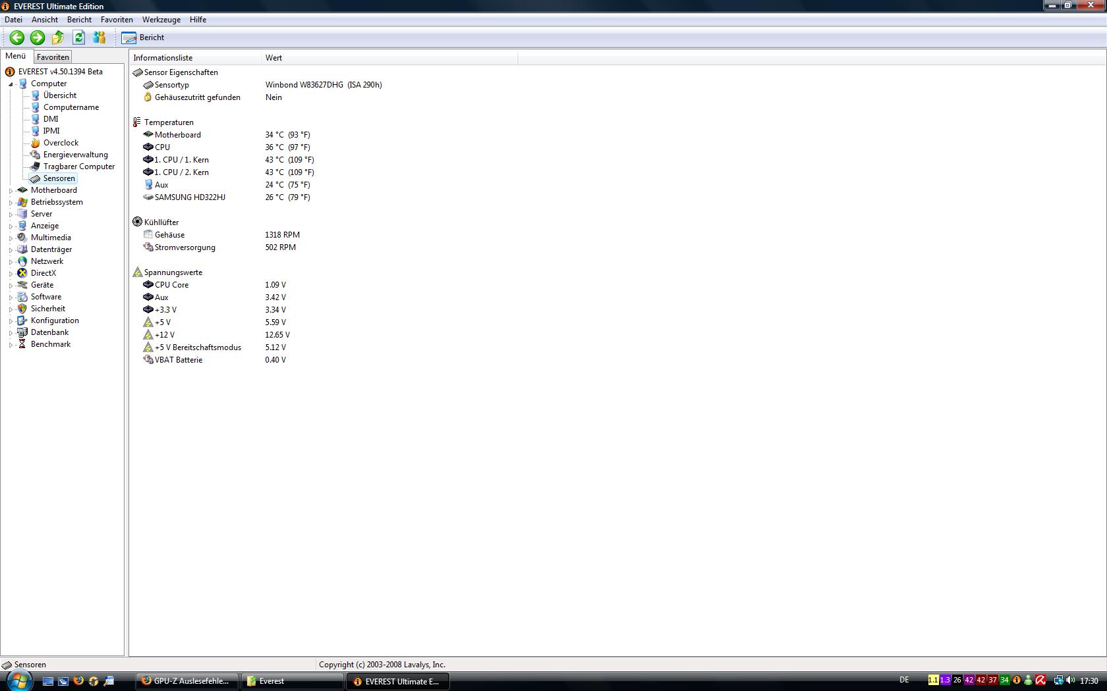Click the Wert column header
The width and height of the screenshot is (1107, 691).
point(389,58)
